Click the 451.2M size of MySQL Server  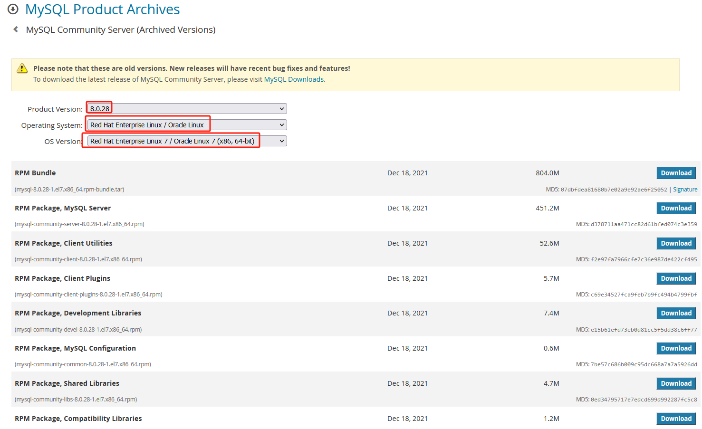click(548, 208)
